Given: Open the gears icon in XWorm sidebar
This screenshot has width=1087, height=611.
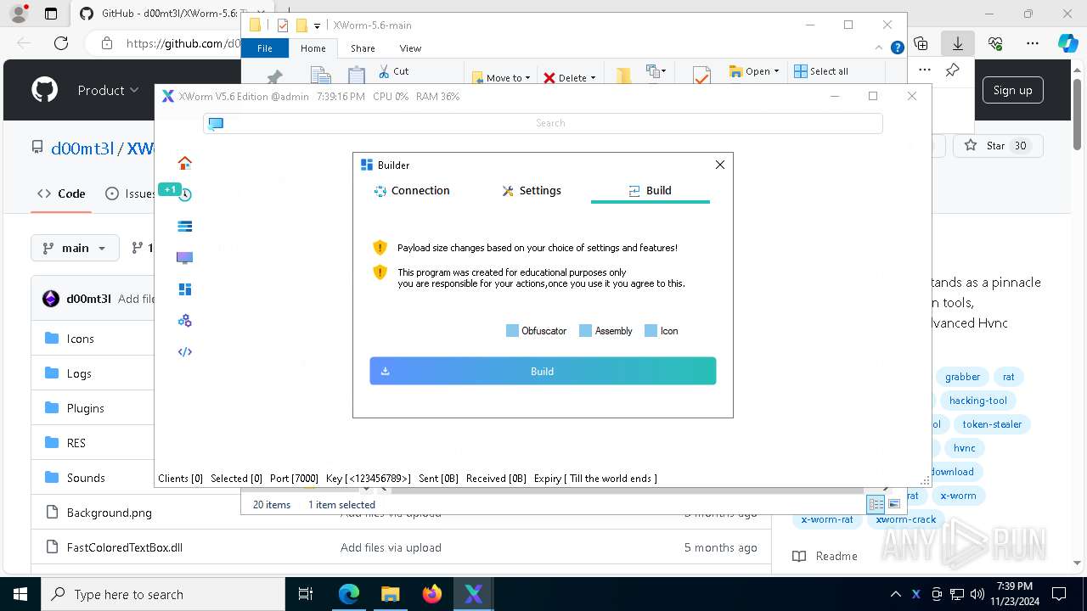Looking at the screenshot, I should [184, 321].
